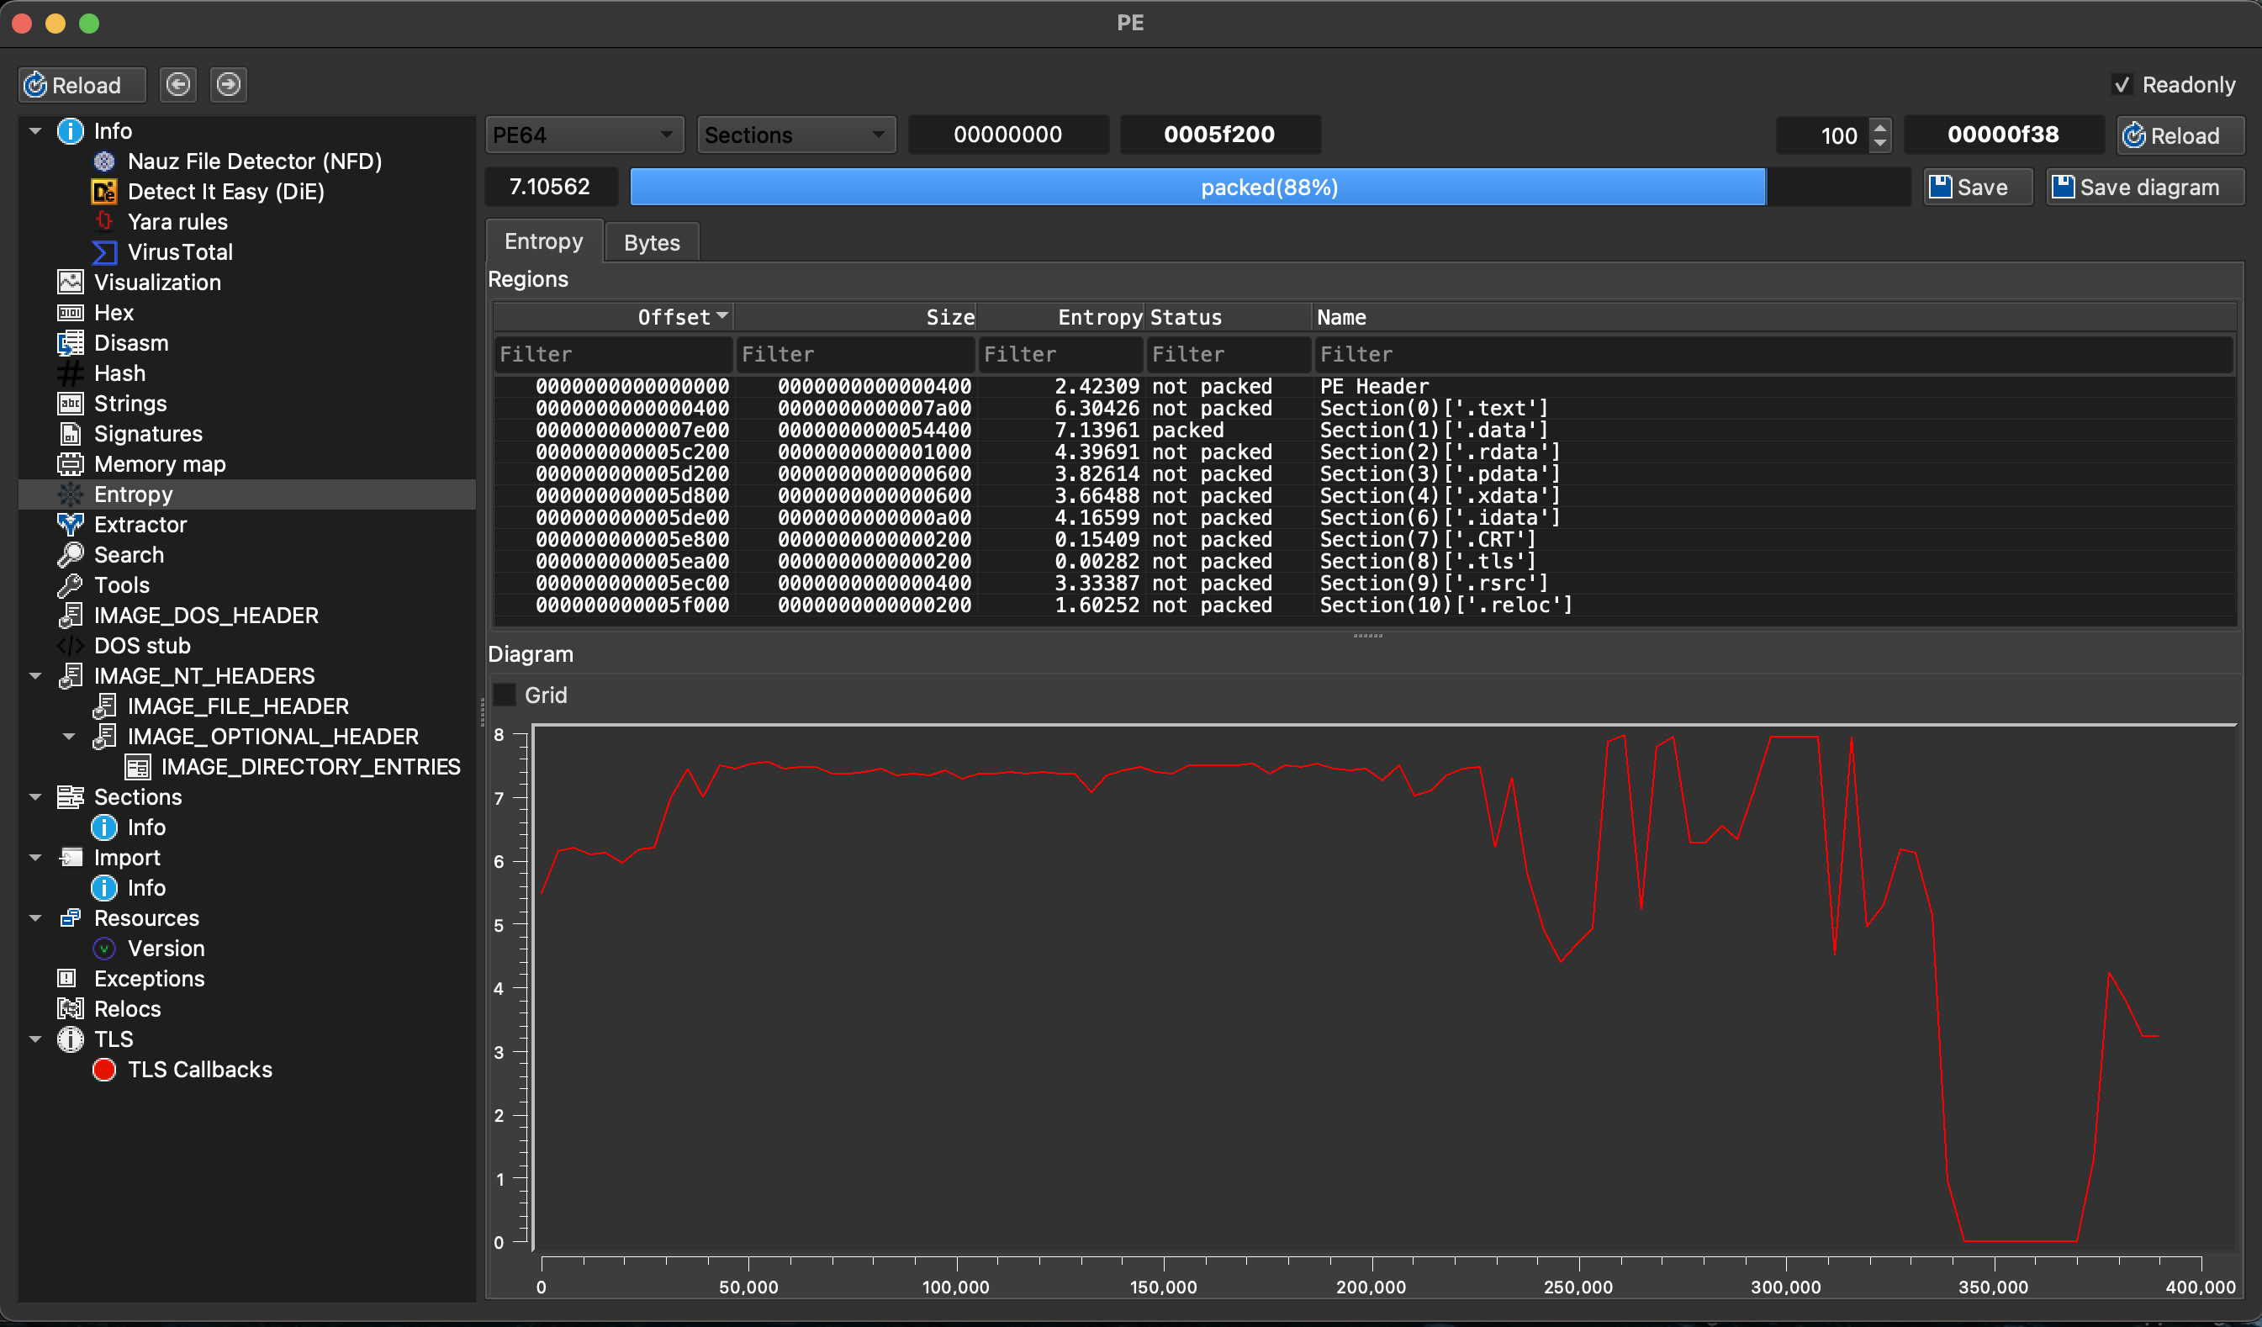Select the Entropy tab
The height and width of the screenshot is (1327, 2262).
click(x=544, y=241)
